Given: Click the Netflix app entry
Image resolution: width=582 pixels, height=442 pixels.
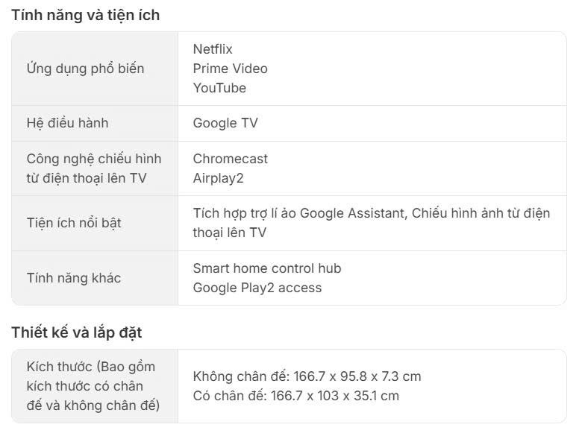Looking at the screenshot, I should coord(213,49).
